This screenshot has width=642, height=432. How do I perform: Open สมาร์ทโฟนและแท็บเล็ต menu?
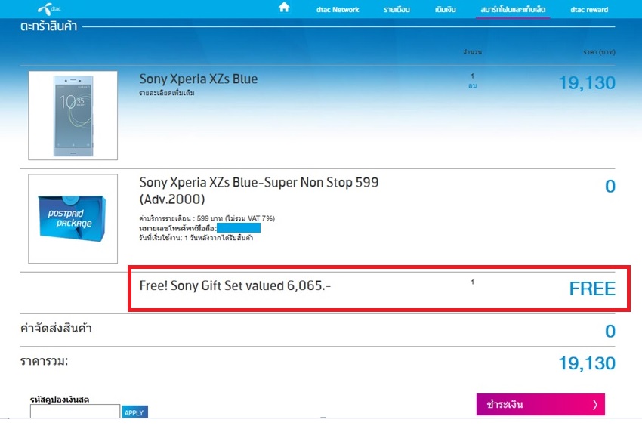[x=513, y=9]
